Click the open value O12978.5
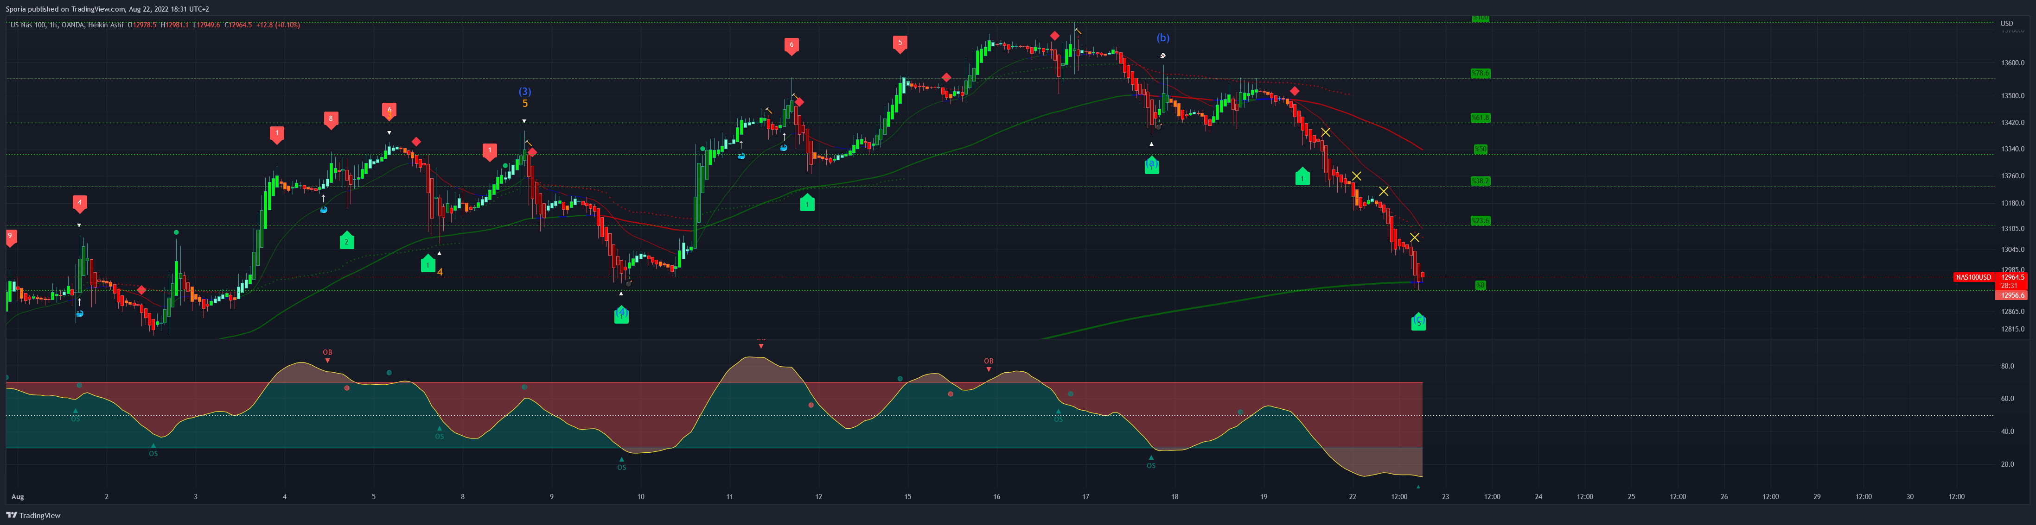The image size is (2036, 525). point(142,25)
